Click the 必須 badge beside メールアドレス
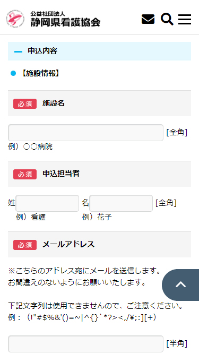 tap(25, 245)
